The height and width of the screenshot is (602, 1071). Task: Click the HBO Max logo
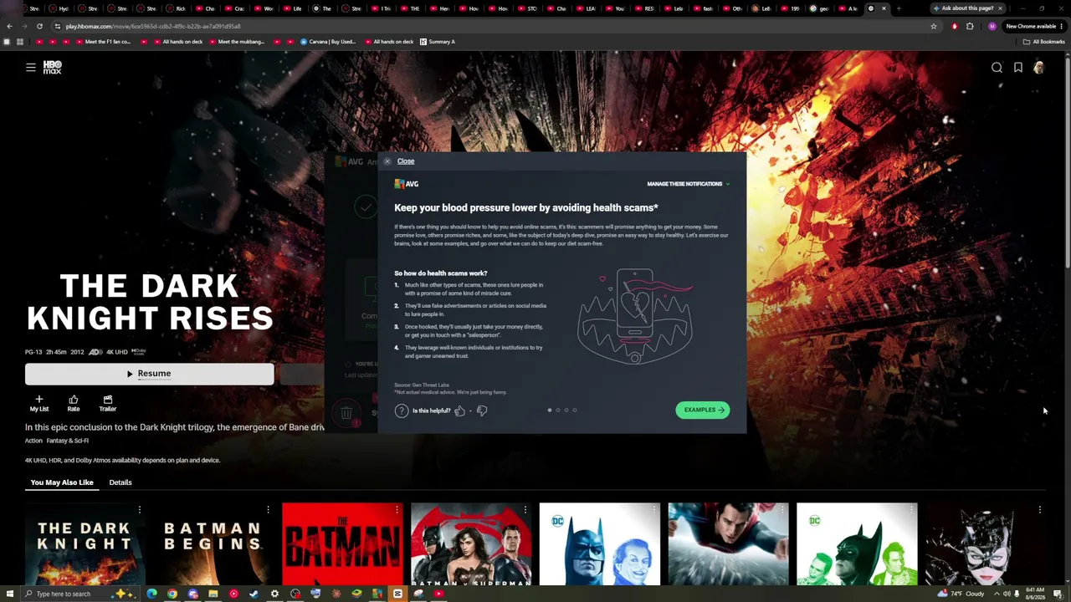point(52,68)
